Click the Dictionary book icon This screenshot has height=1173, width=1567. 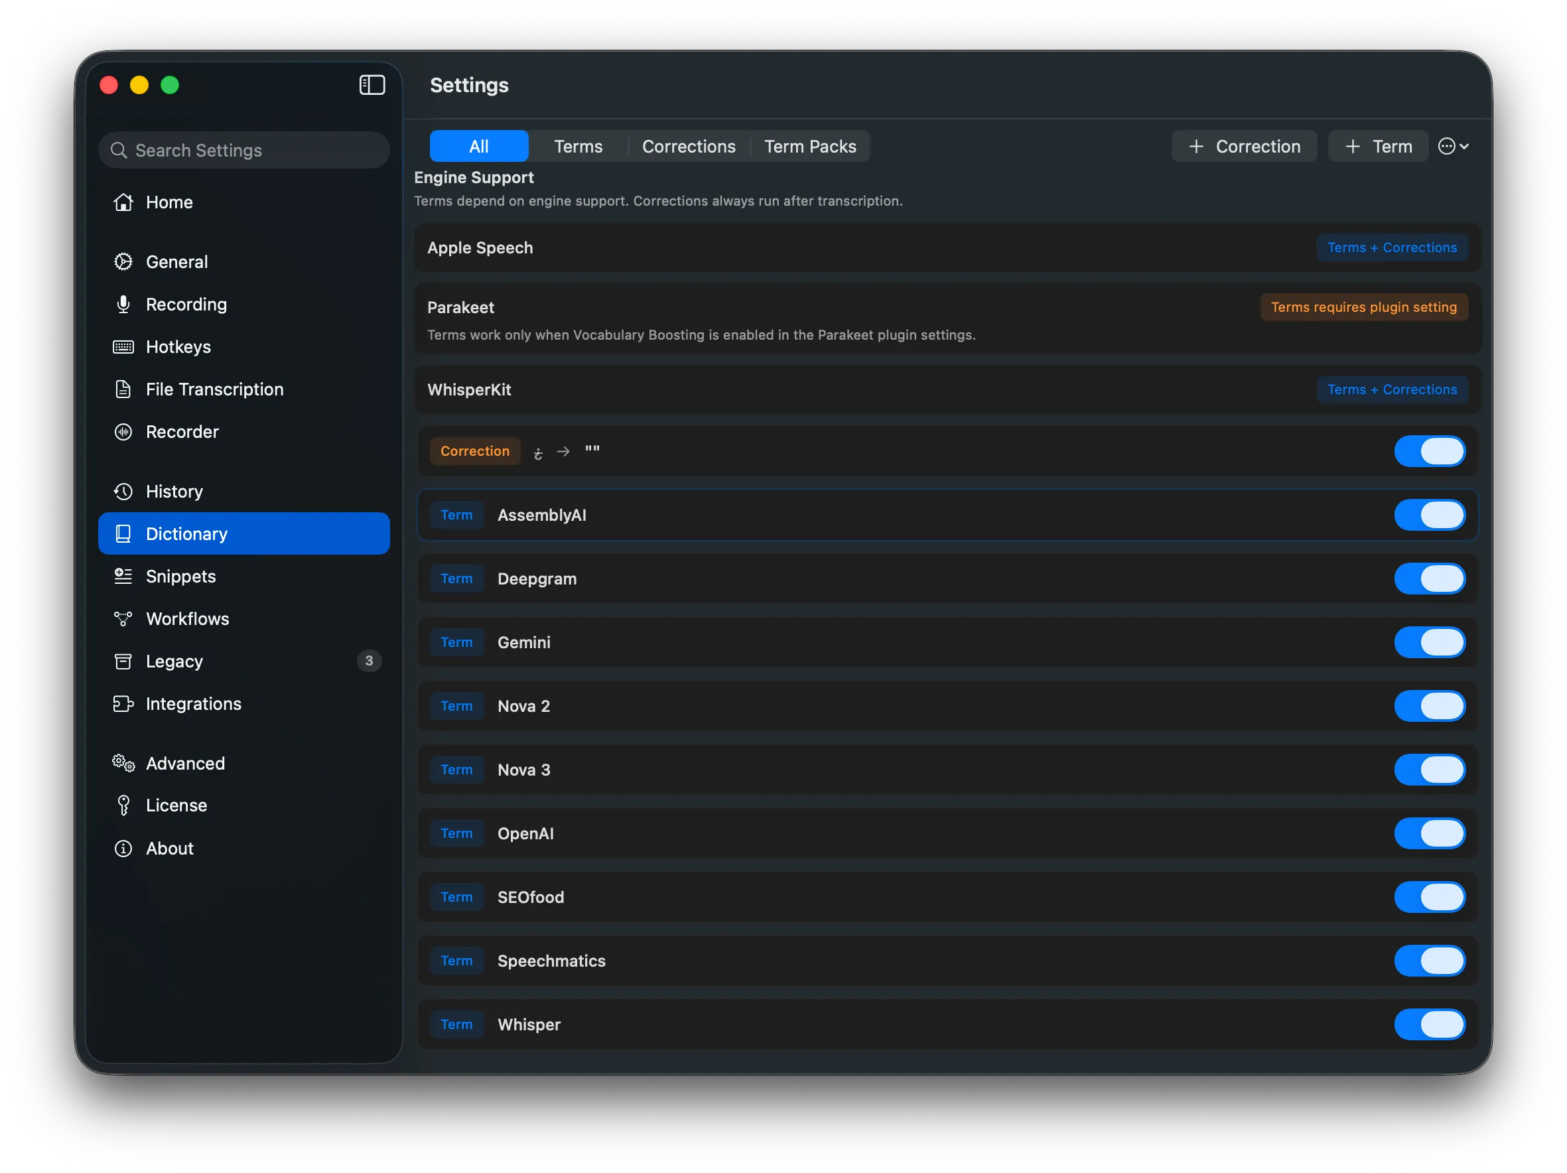point(123,534)
